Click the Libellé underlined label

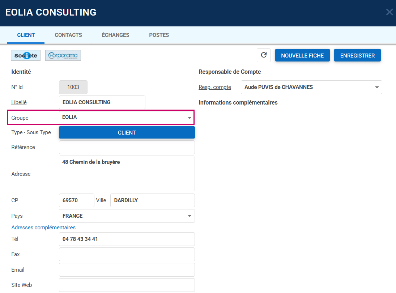19,102
